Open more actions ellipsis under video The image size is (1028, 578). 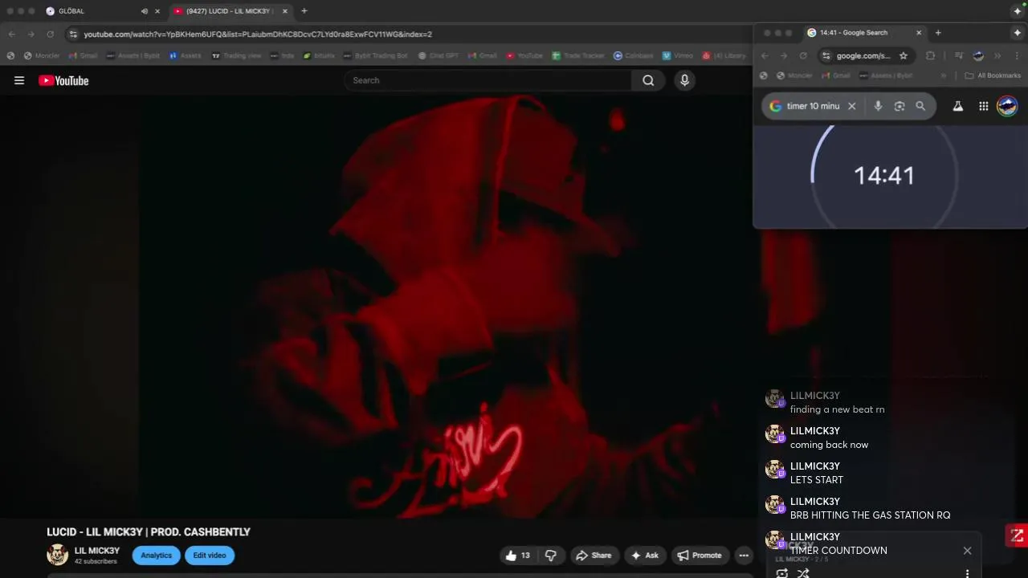click(x=744, y=556)
